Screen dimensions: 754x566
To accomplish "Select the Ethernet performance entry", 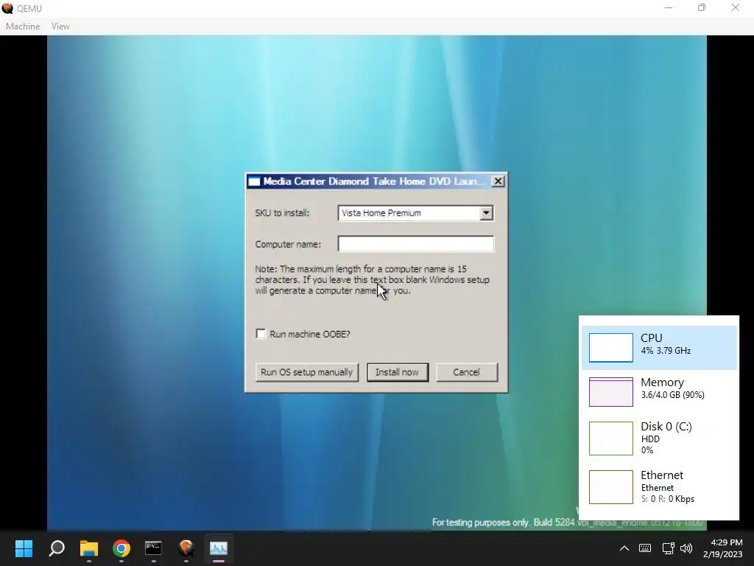I will click(659, 487).
